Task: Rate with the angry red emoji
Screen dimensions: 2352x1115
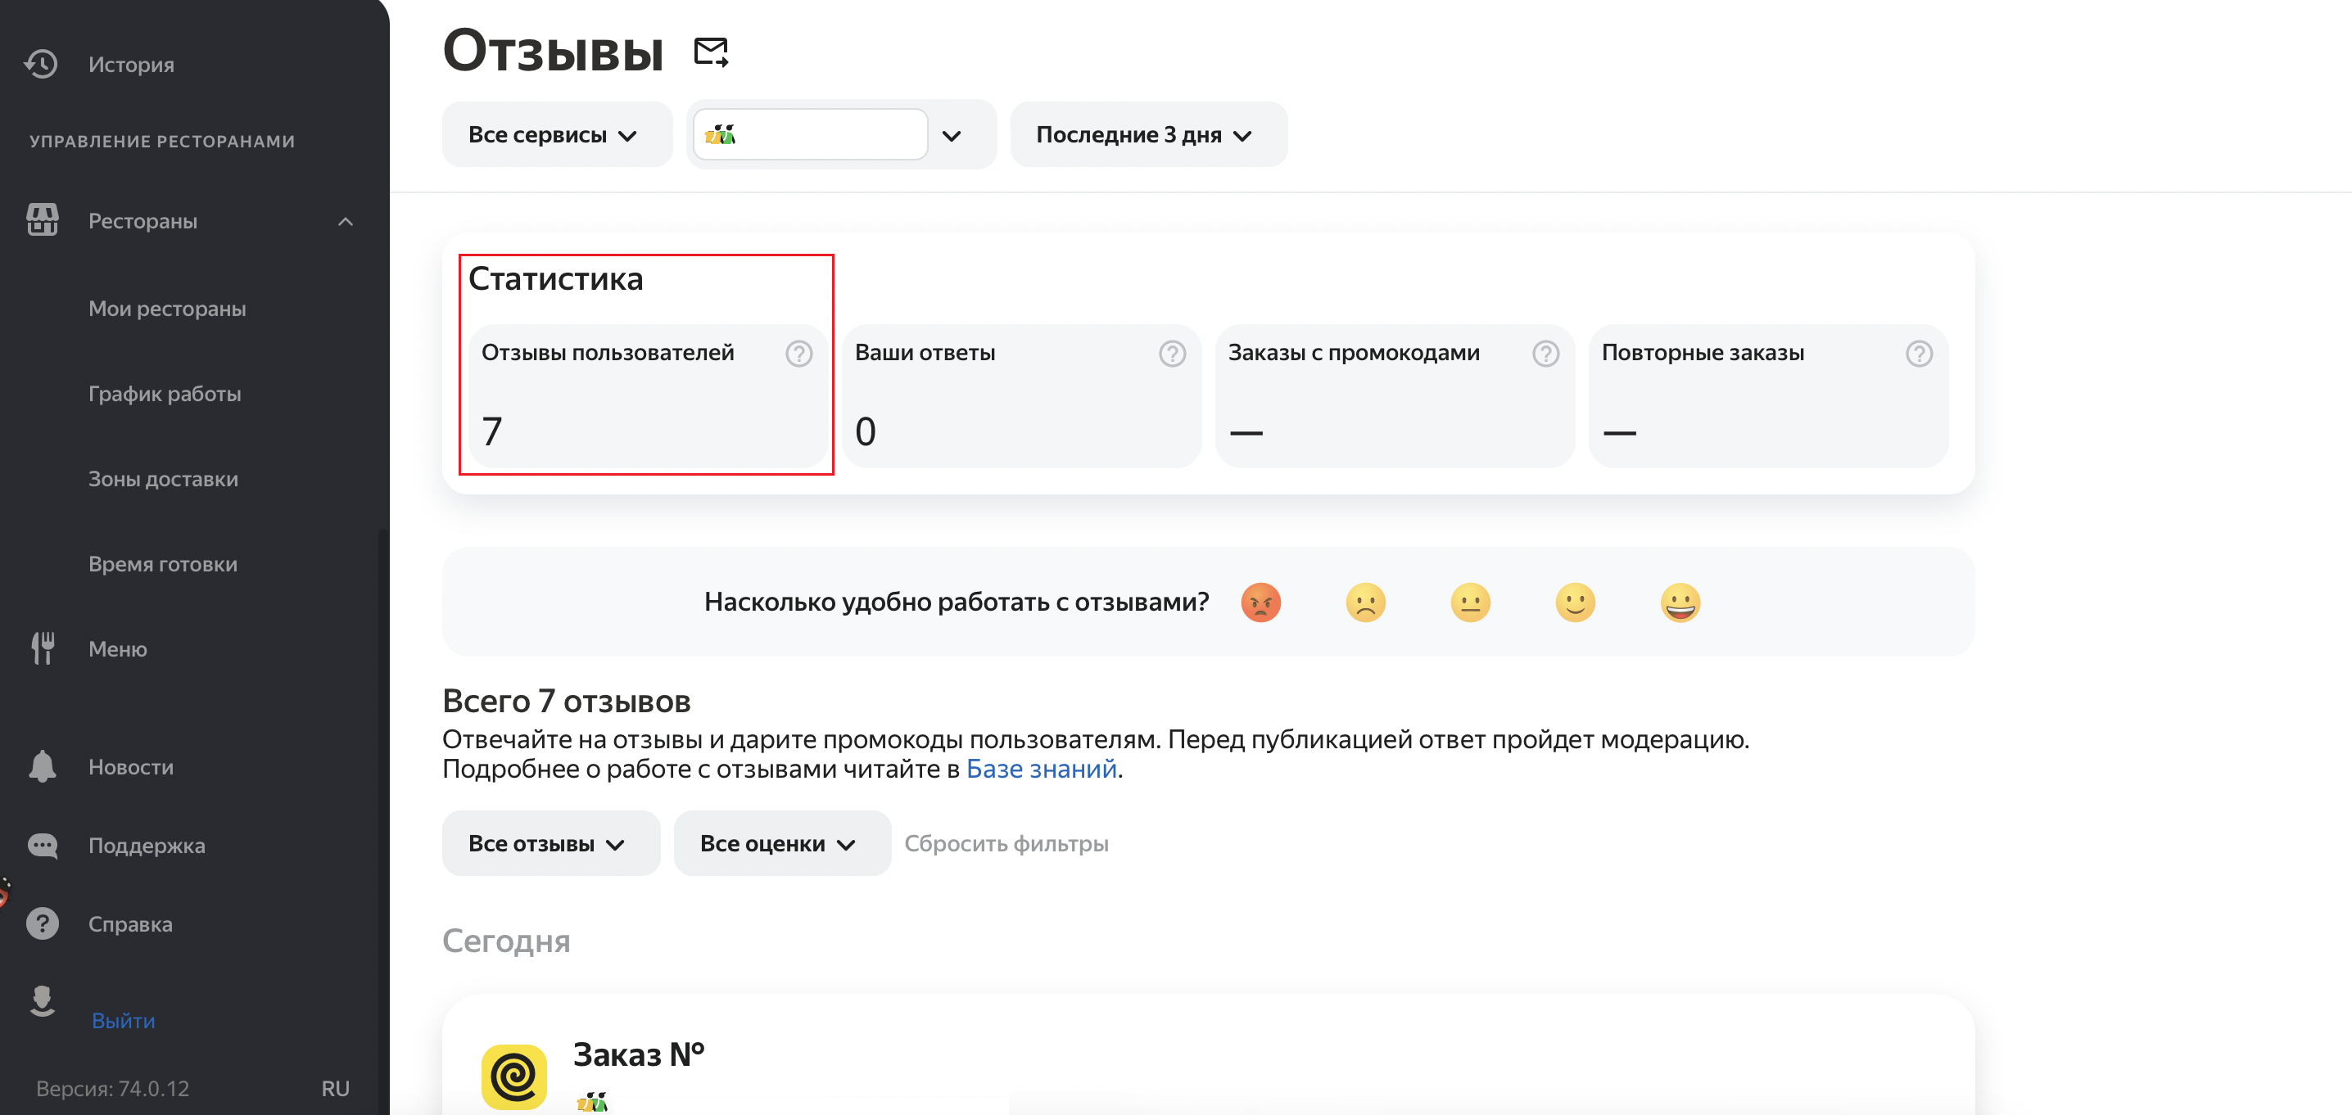Action: coord(1261,603)
